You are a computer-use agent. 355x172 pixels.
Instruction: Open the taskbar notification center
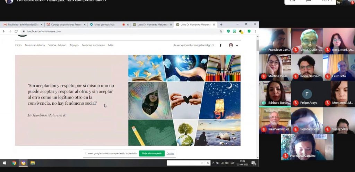pos(254,163)
